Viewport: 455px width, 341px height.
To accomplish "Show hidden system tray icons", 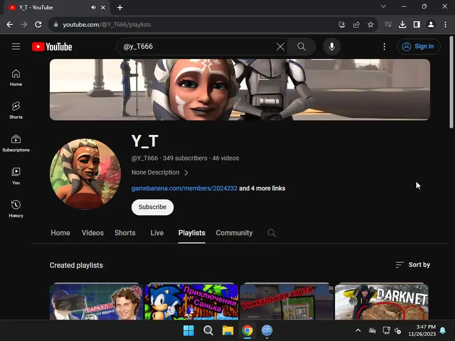I will pyautogui.click(x=358, y=330).
